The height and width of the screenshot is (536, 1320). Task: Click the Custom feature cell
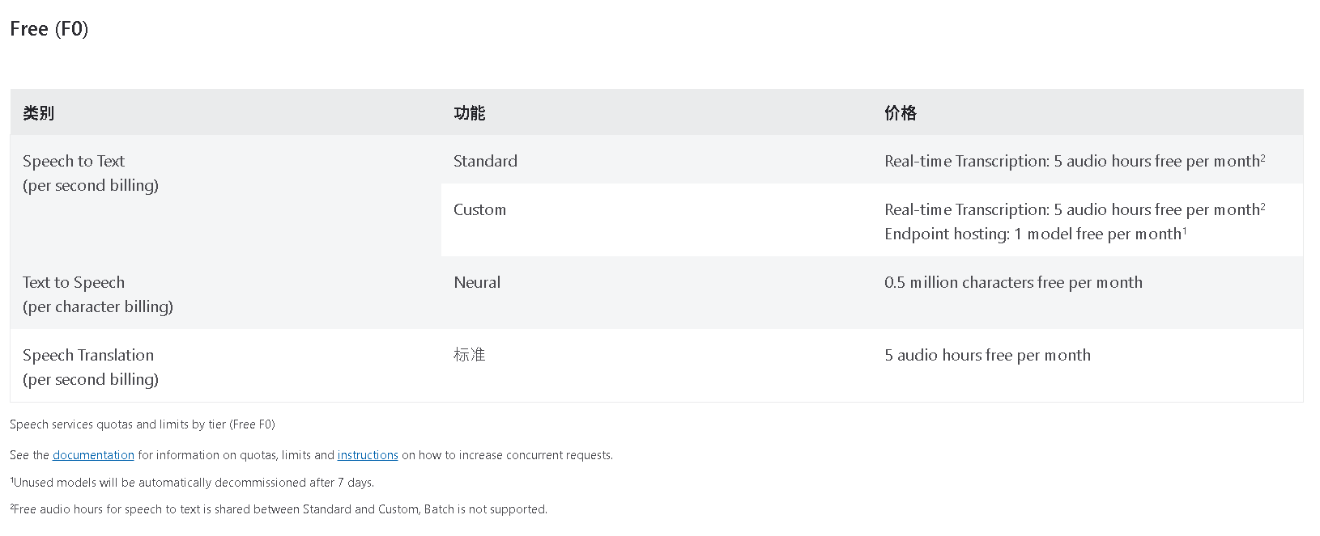[657, 220]
